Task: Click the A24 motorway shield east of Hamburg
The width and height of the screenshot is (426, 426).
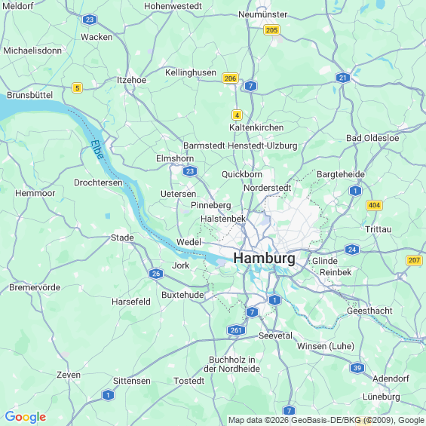Action: (x=352, y=250)
